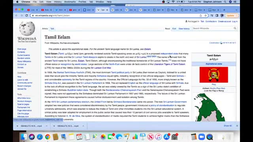The image size is (253, 142).
Task: Open the Profiles menu
Action: click(82, 2)
